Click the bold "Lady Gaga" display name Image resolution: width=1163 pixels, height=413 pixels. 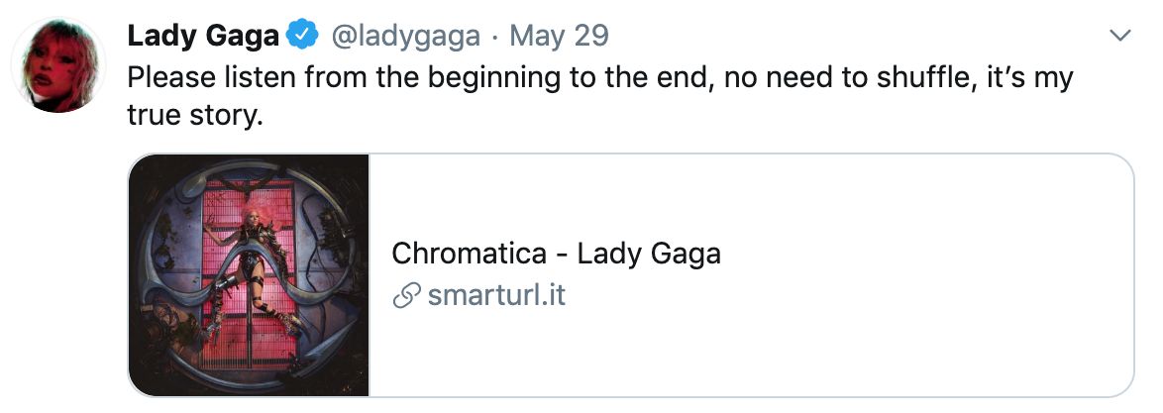[203, 37]
